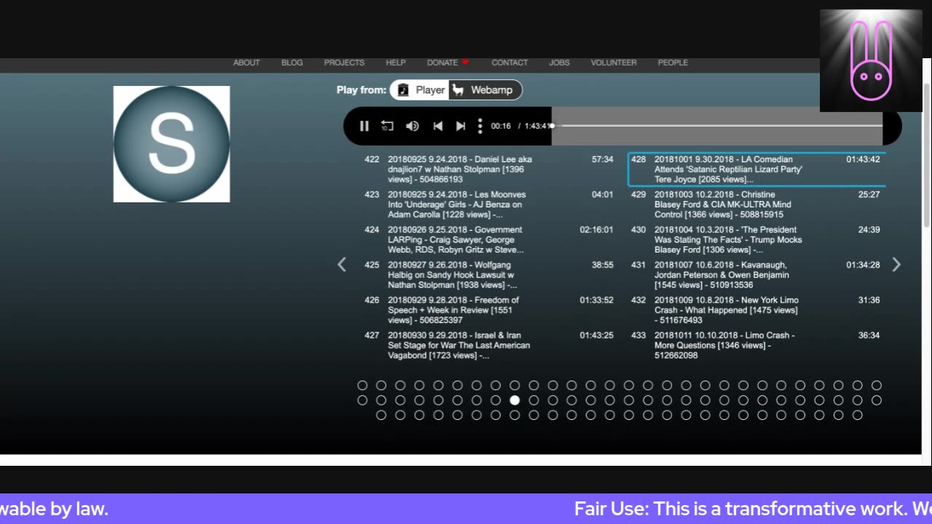This screenshot has width=932, height=524.
Task: Play track 430 'The President Was Stating The Facts'
Action: [757, 239]
